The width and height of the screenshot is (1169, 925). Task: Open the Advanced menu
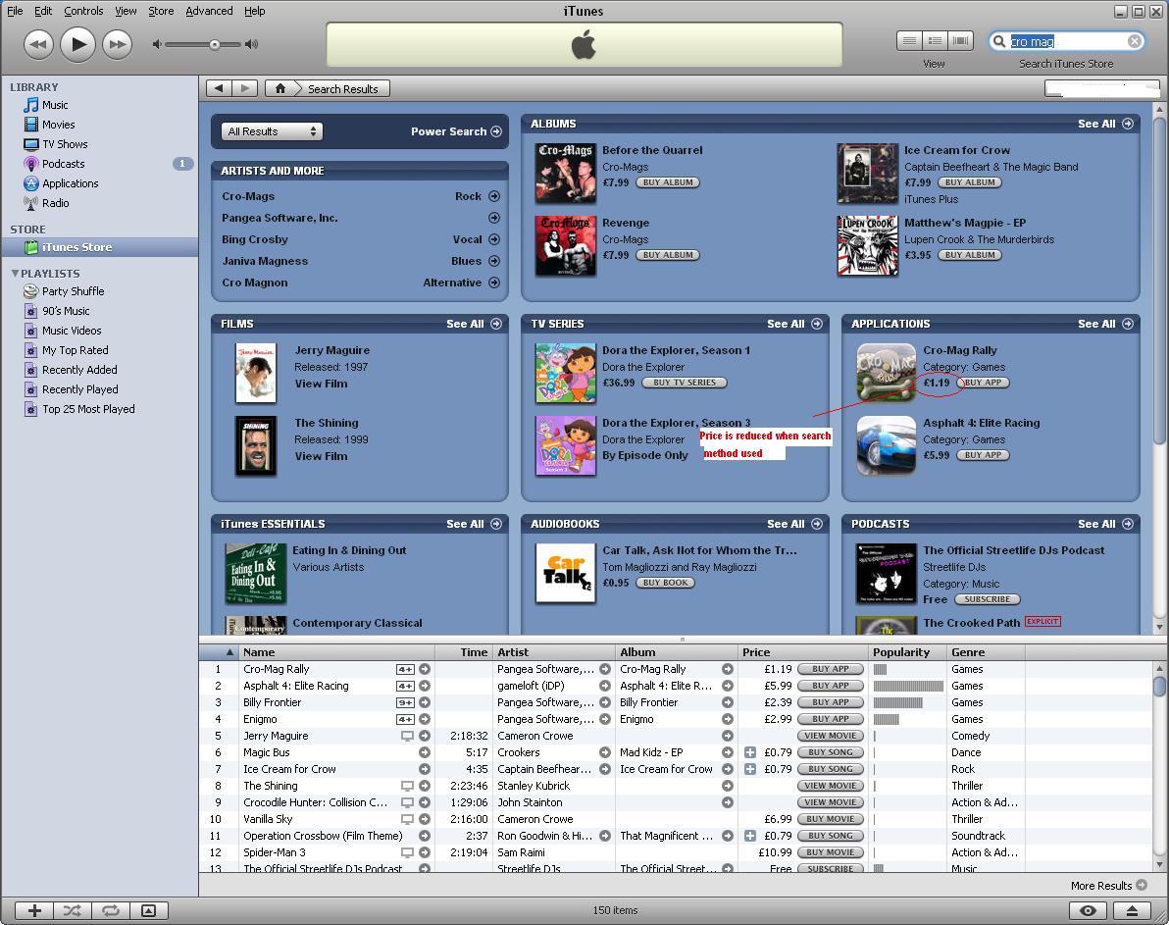pyautogui.click(x=209, y=11)
